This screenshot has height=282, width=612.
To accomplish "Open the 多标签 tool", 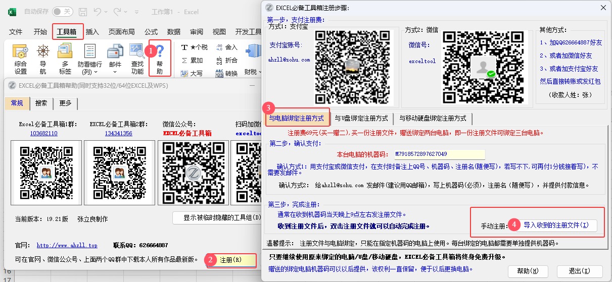I will [65, 52].
